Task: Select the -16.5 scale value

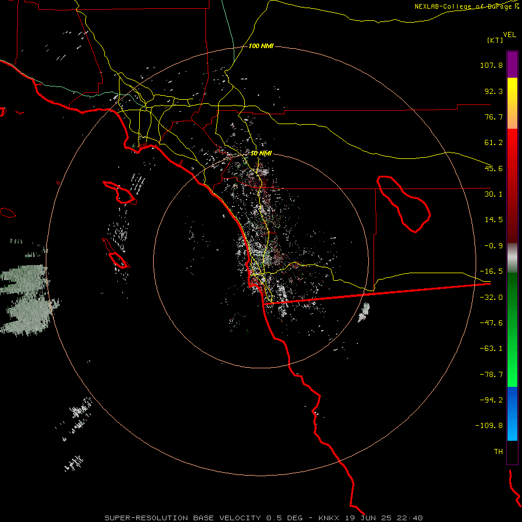Action: 491,271
